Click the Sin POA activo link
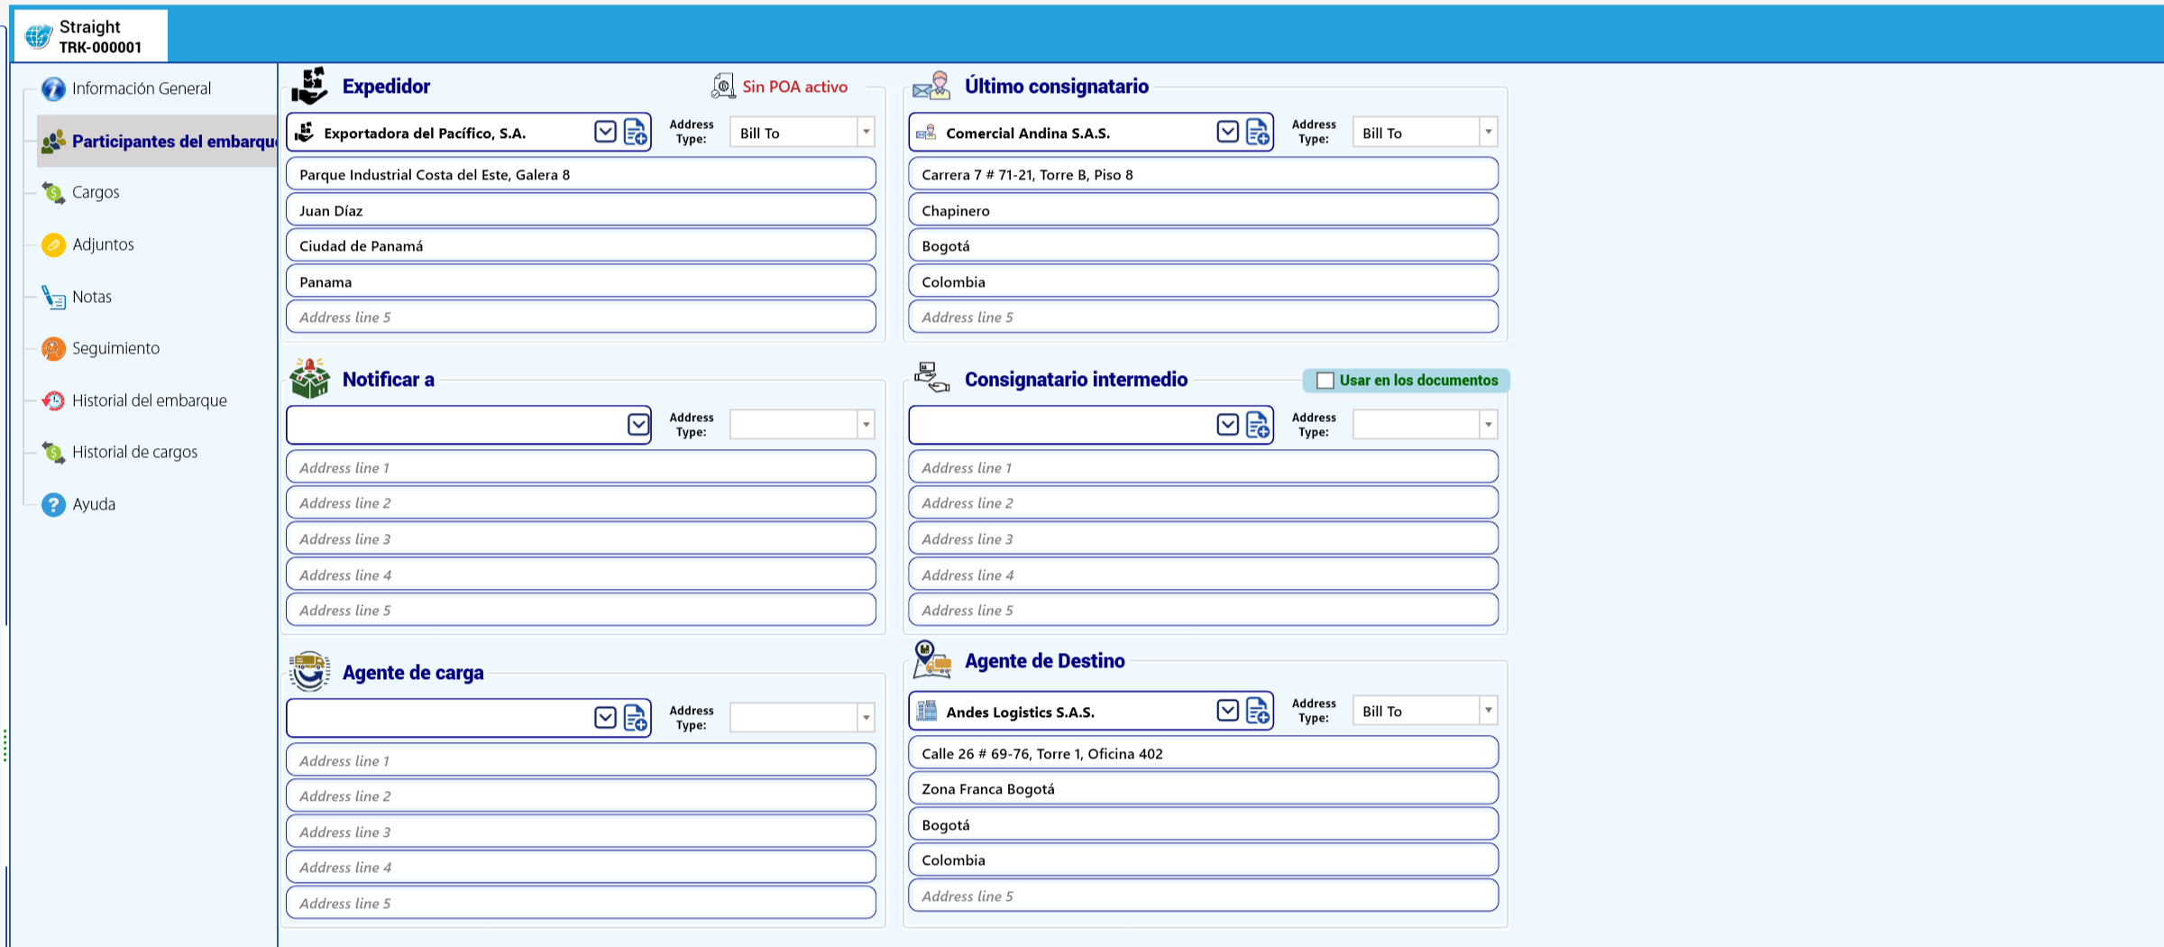 point(794,87)
